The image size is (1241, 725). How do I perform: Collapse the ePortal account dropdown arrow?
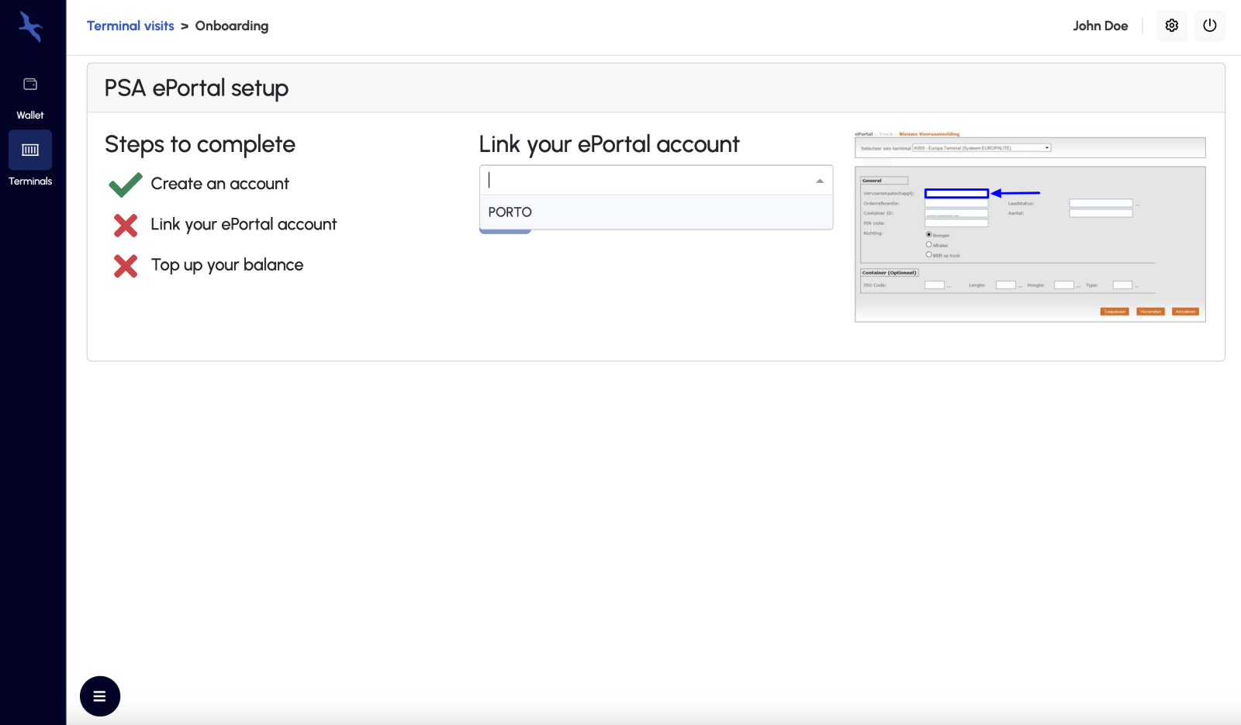tap(820, 181)
